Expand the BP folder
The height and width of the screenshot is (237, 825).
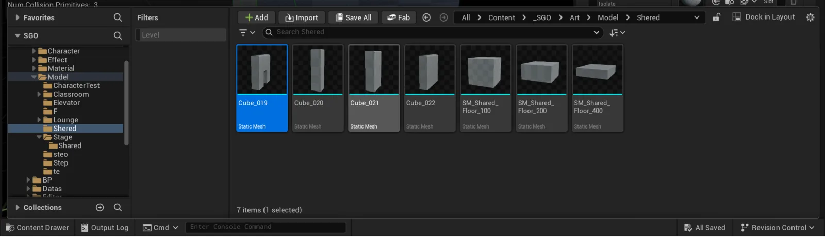pos(28,180)
